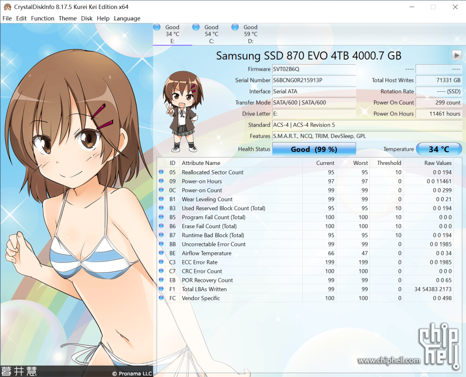Click the Power On Hours value 11461 hours
Viewport: 466px width, 377px height.
(439, 114)
